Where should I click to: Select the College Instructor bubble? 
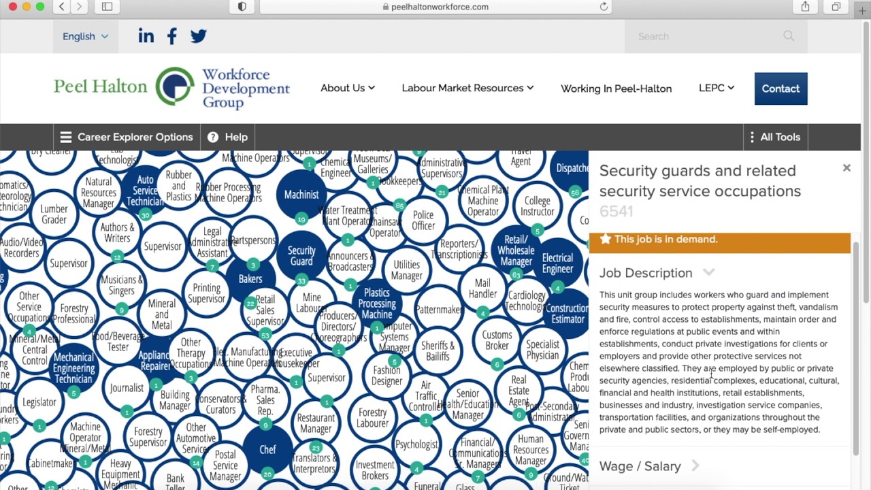pos(537,206)
